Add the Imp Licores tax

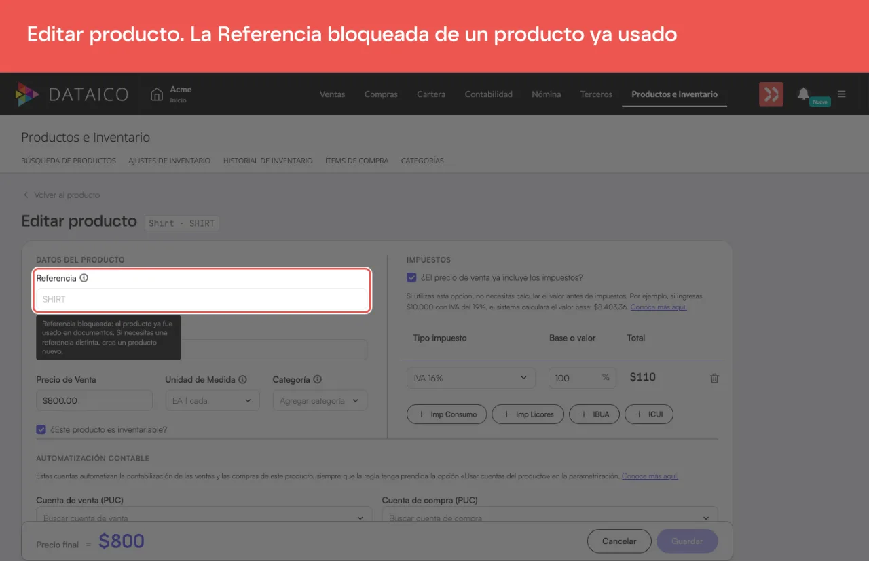(528, 414)
